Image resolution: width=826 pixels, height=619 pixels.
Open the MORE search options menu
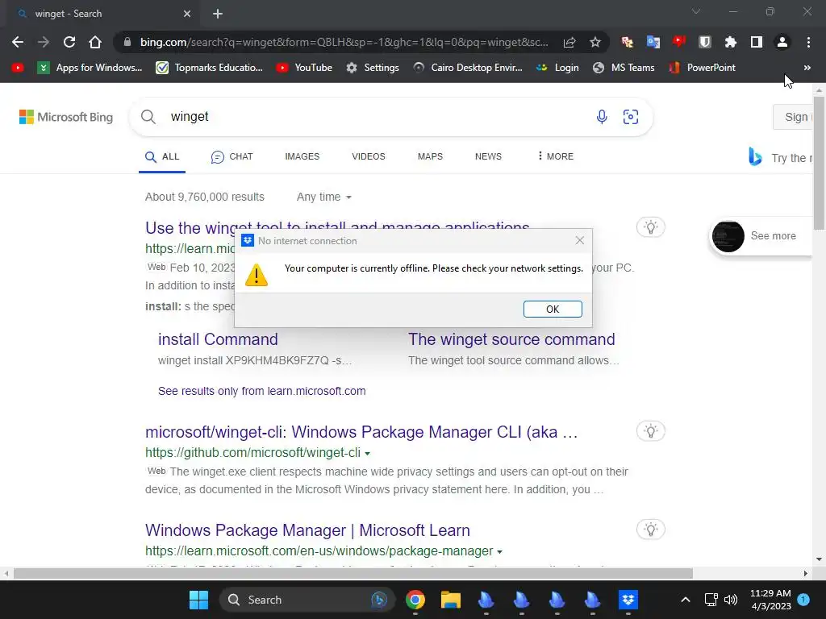pyautogui.click(x=556, y=156)
